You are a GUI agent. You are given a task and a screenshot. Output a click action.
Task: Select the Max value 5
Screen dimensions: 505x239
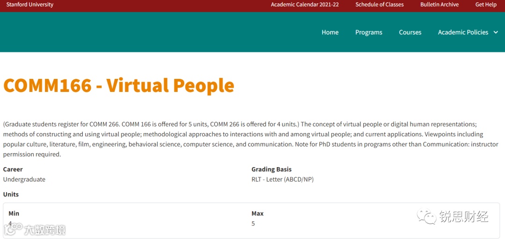pos(253,223)
